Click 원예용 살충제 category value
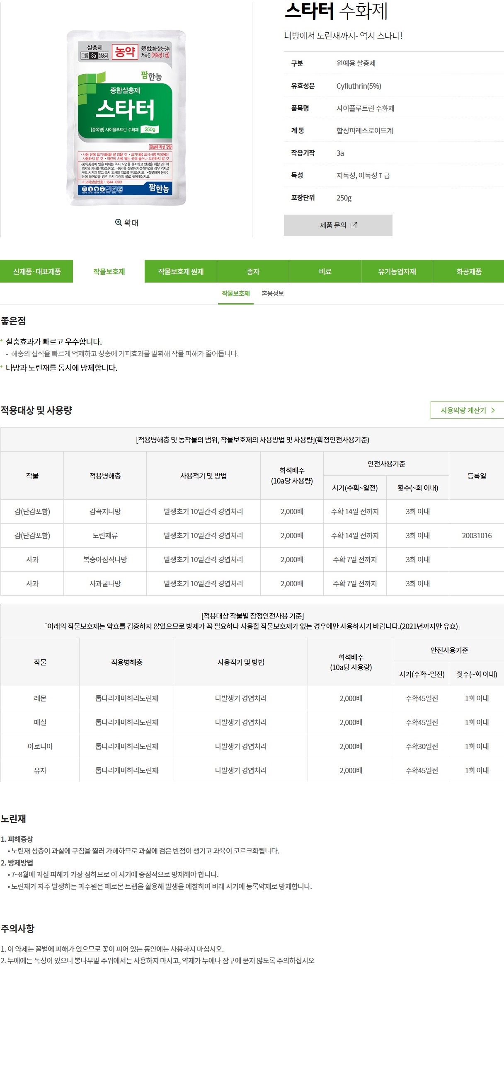The width and height of the screenshot is (504, 1076). (x=356, y=63)
